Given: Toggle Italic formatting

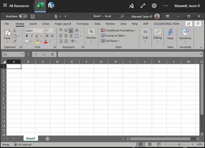Looking at the screenshot, I should 32,36.
